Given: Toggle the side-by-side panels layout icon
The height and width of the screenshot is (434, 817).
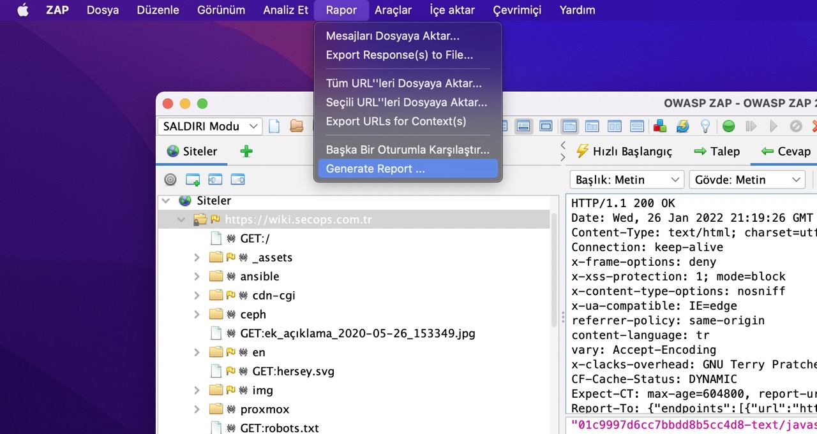Looking at the screenshot, I should [x=615, y=126].
